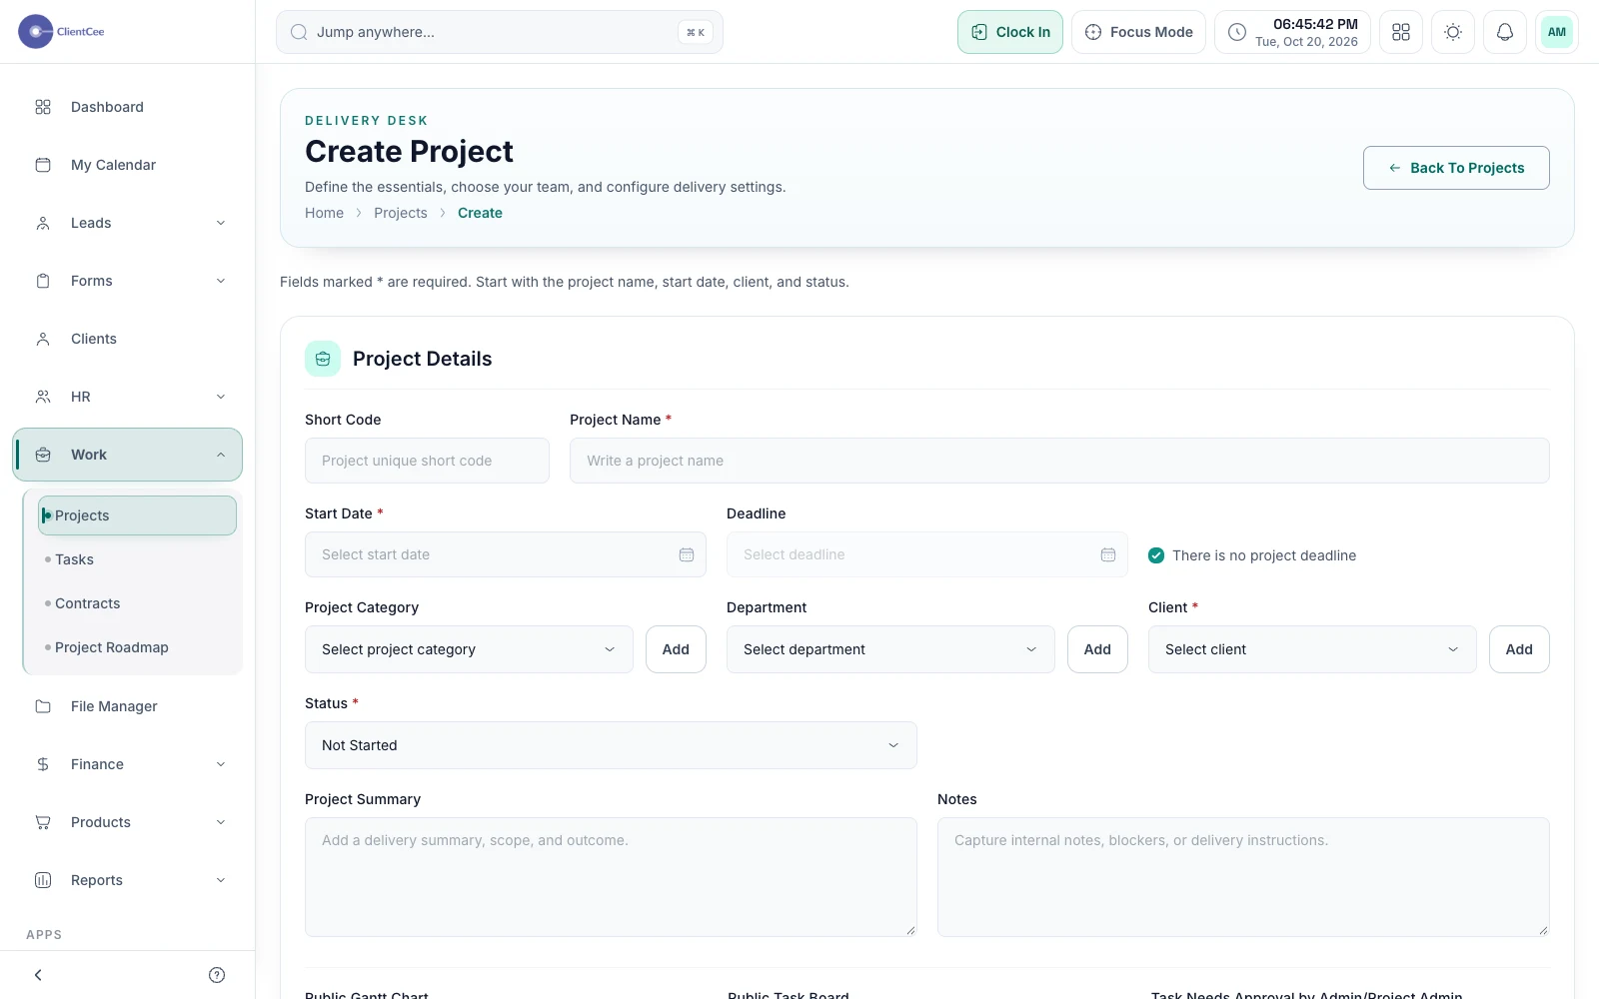This screenshot has height=999, width=1599.
Task: Open the Select project category dropdown
Action: [x=469, y=649]
